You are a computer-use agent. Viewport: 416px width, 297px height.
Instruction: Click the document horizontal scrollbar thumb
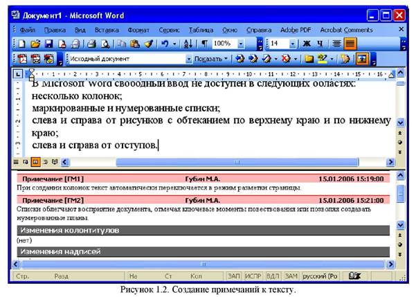click(235, 162)
